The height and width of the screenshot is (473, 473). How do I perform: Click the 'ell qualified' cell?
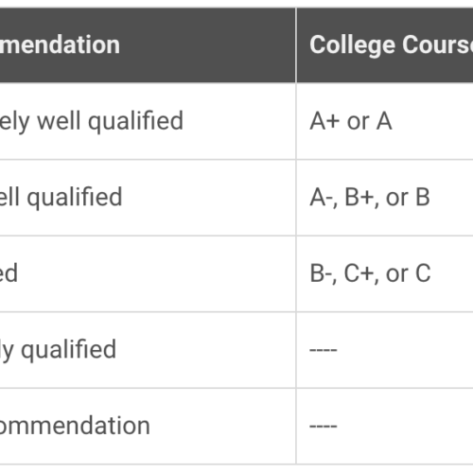click(148, 198)
